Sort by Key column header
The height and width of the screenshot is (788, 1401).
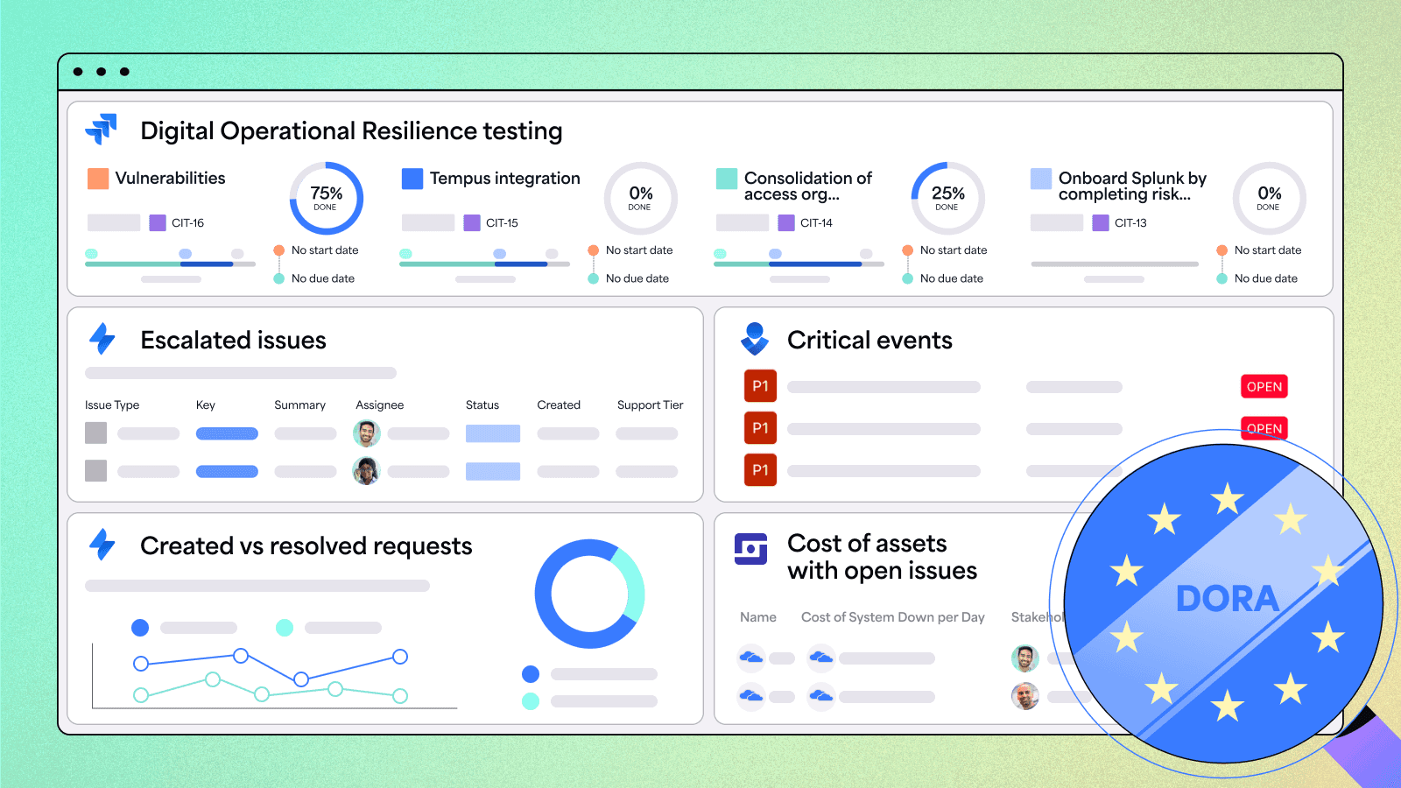click(x=206, y=405)
